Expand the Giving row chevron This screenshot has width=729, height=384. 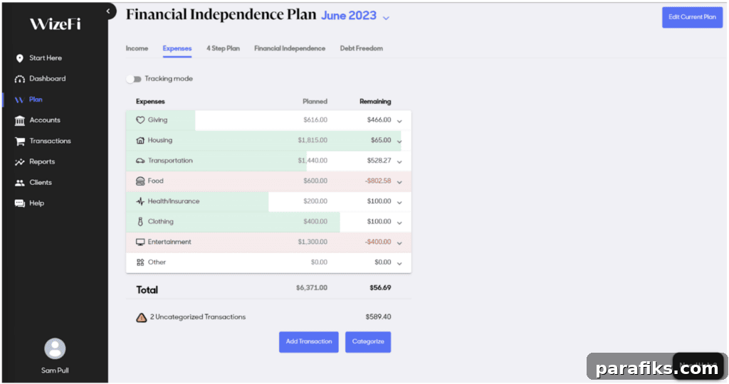[399, 121]
